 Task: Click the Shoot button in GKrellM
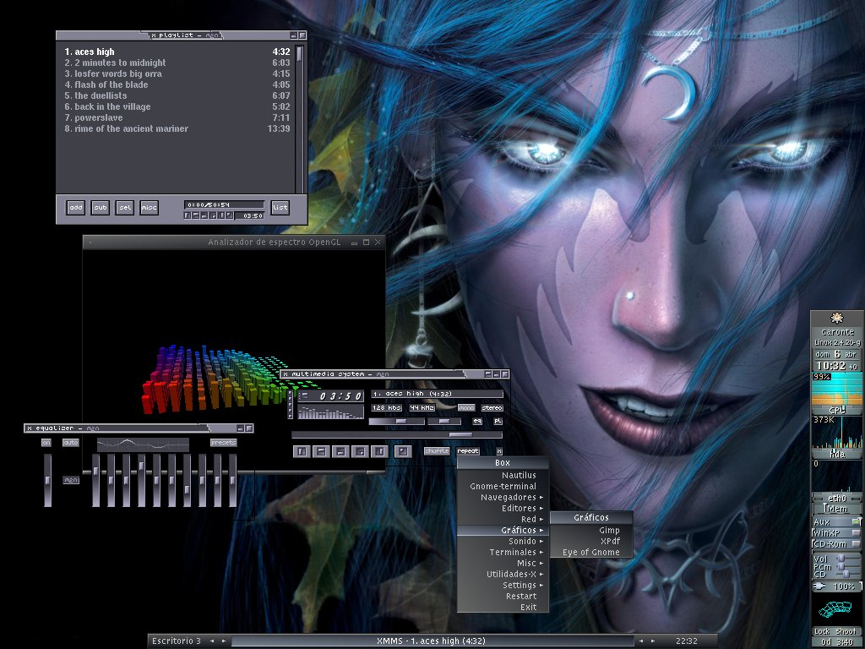(846, 631)
